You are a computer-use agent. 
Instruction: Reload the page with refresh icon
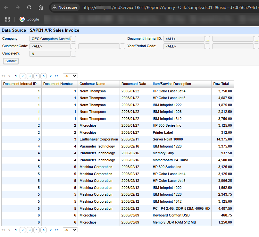[x=29, y=7]
